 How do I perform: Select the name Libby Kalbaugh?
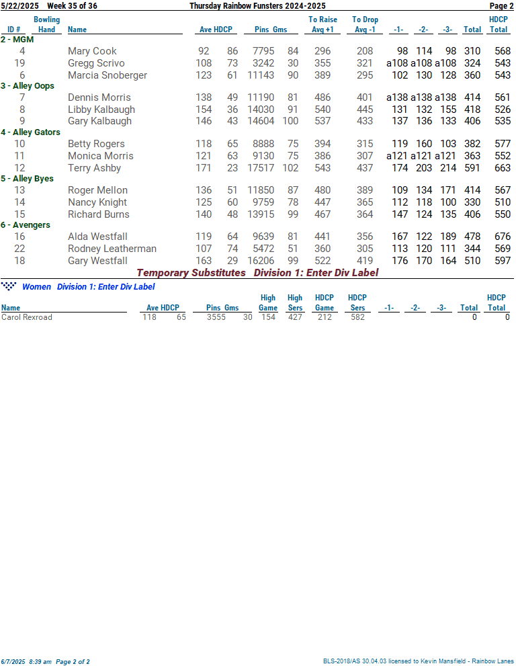101,110
